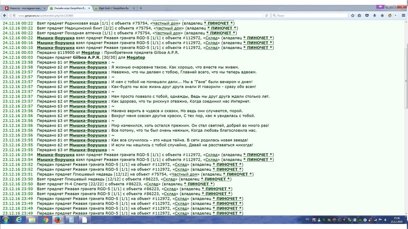Click ПИНОЧЕТ owner link in the Походная аптечка row
The height and width of the screenshot is (229, 408).
pos(221,33)
